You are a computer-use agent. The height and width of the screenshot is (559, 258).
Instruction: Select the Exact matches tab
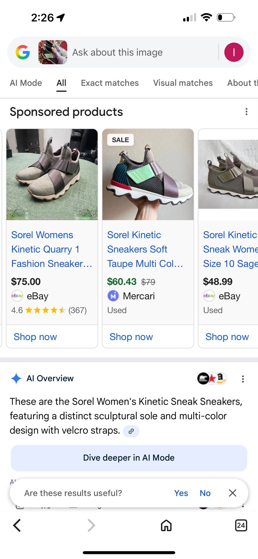click(x=110, y=83)
